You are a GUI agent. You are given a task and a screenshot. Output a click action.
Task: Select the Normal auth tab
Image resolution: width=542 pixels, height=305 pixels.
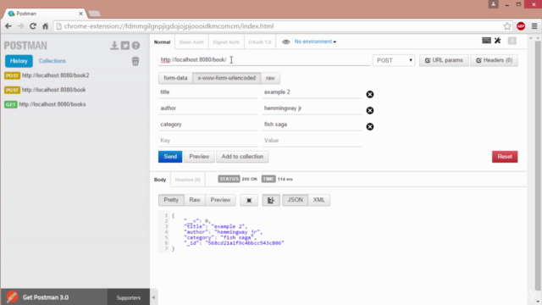(162, 42)
